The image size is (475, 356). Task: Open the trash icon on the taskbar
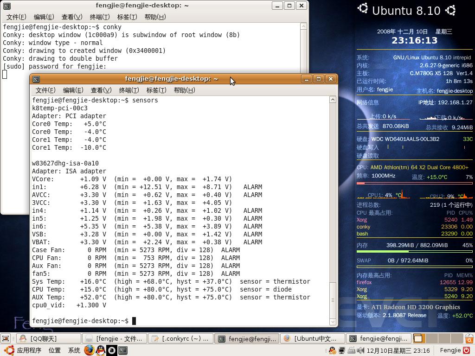point(470,338)
